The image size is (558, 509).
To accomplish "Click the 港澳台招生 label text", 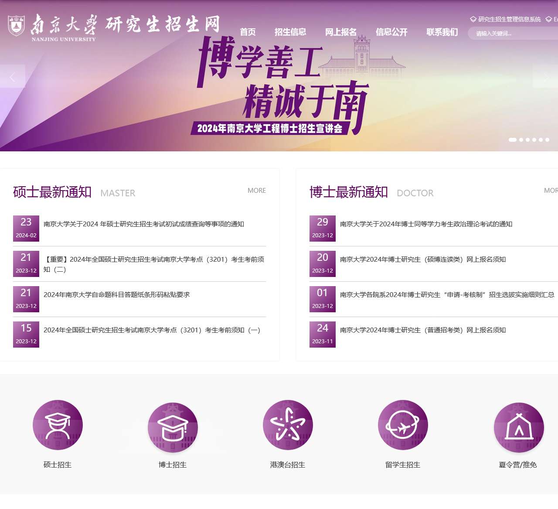I will coord(288,465).
